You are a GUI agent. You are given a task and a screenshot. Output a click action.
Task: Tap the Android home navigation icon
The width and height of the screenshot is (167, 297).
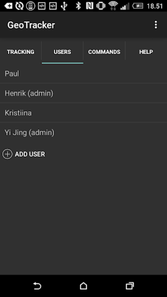point(83,286)
